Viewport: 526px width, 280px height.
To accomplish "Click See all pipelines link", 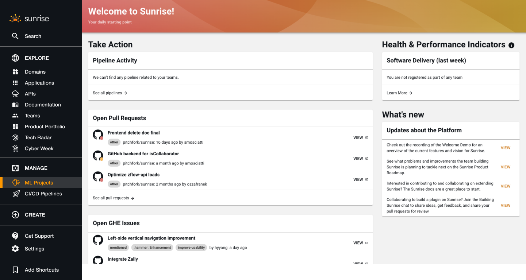I will pyautogui.click(x=110, y=93).
